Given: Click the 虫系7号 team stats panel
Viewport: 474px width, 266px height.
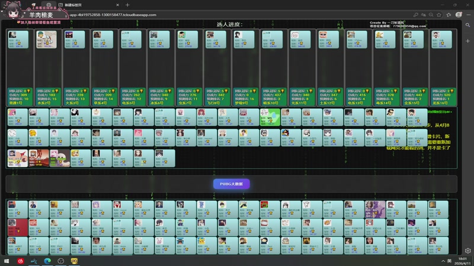Looking at the screenshot, I should 189,97.
